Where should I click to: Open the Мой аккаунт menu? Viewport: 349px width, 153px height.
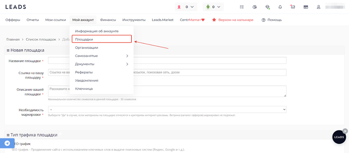click(x=83, y=20)
